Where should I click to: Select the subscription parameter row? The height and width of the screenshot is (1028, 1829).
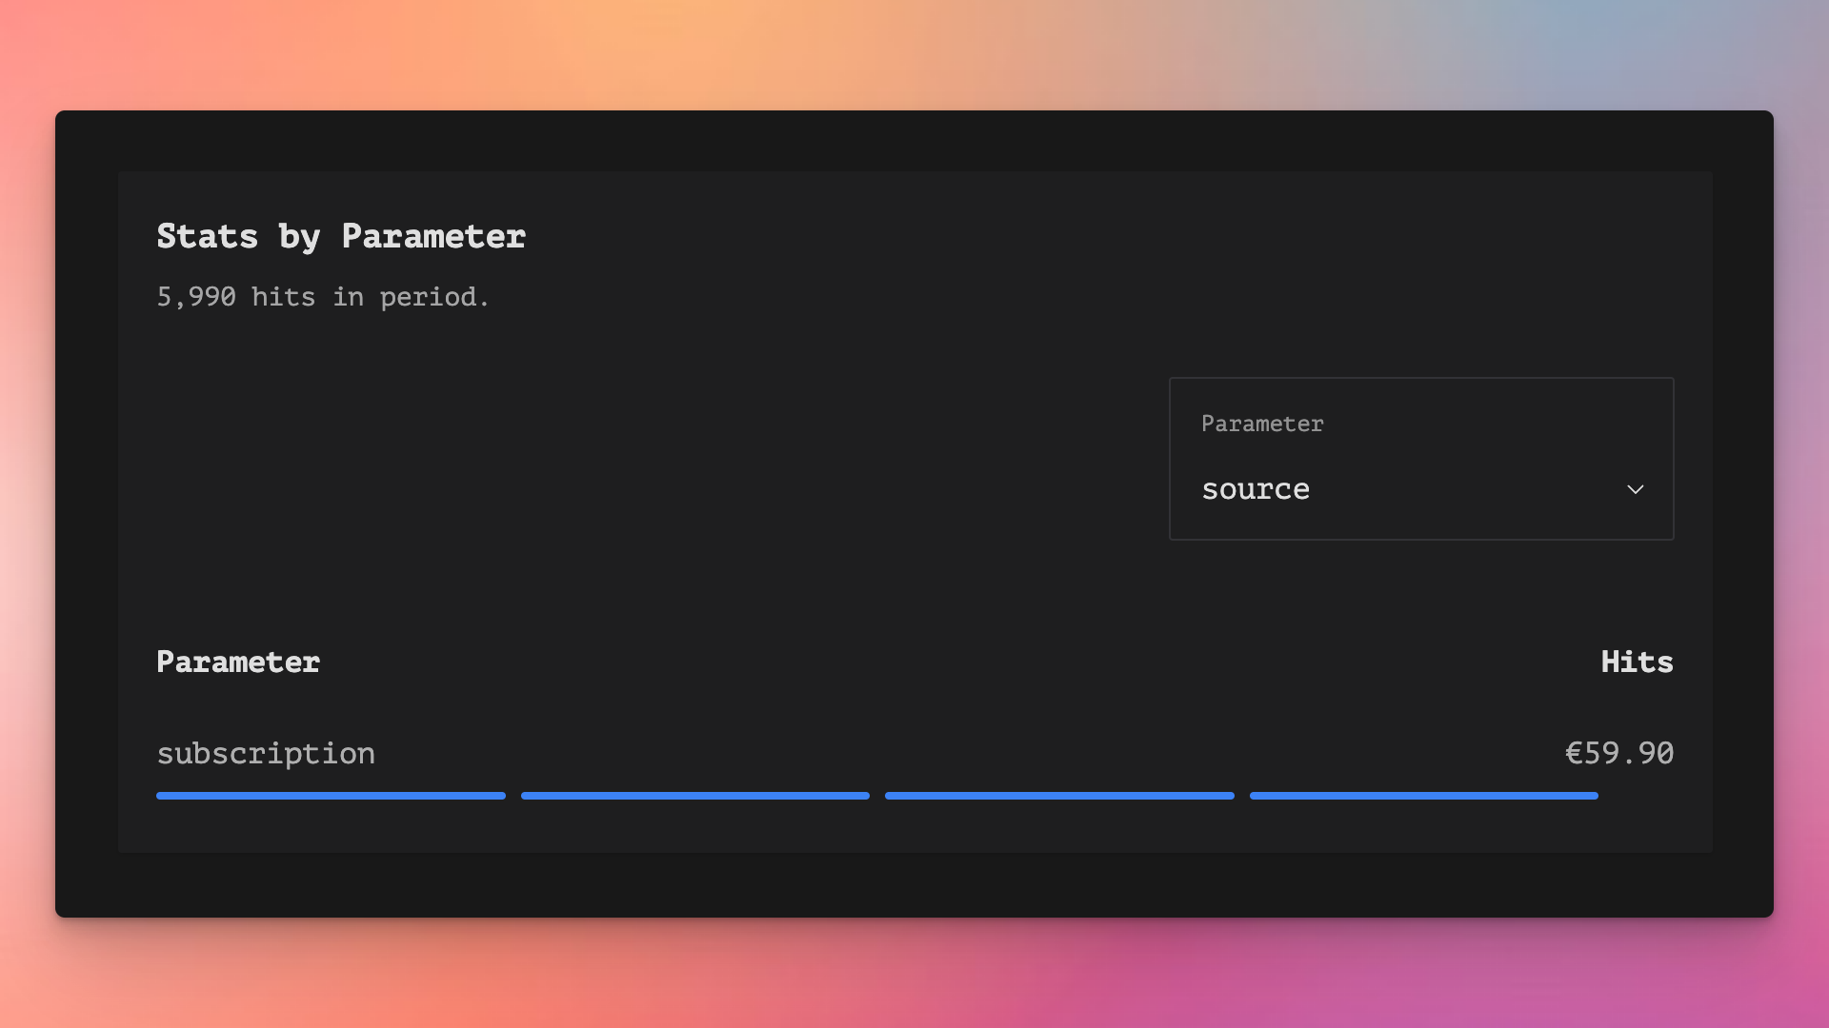[914, 767]
